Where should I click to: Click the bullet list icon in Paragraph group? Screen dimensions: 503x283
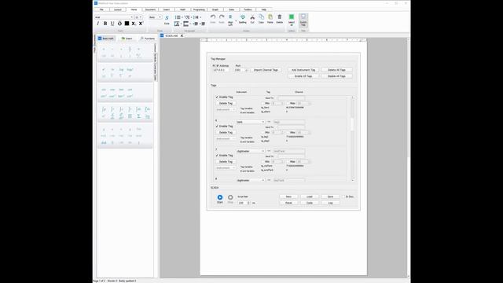pyautogui.click(x=178, y=17)
